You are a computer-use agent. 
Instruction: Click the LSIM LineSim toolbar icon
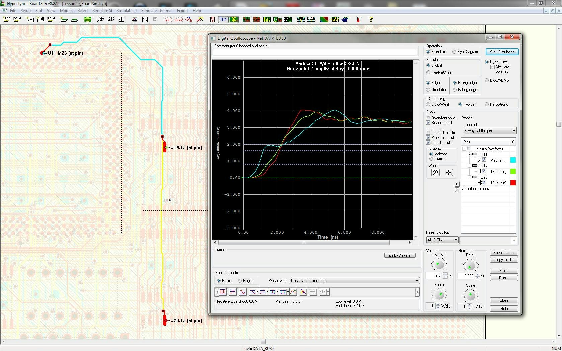click(51, 19)
